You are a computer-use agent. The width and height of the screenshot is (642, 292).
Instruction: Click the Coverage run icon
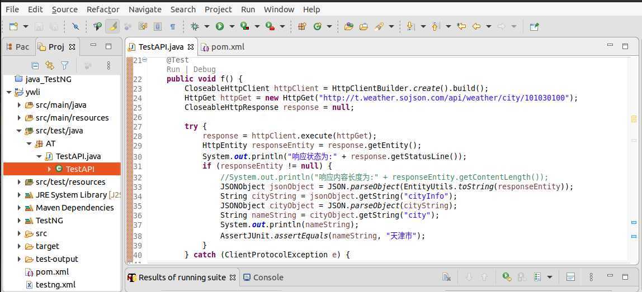pos(245,27)
